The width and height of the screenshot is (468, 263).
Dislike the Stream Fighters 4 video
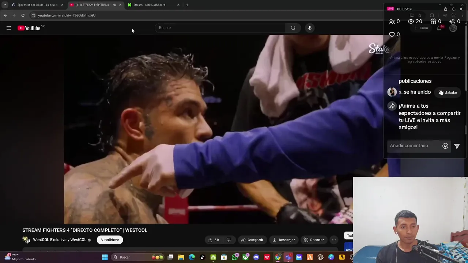click(229, 240)
